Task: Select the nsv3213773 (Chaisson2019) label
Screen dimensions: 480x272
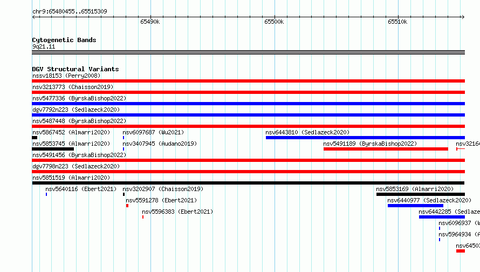Action: 73,87
